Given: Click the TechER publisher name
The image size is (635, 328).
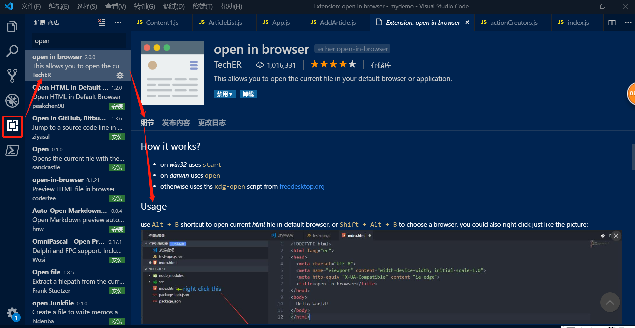Looking at the screenshot, I should 228,65.
